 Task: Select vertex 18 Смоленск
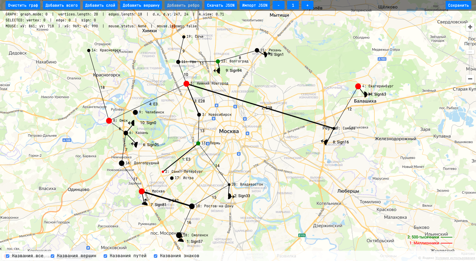[x=179, y=235]
